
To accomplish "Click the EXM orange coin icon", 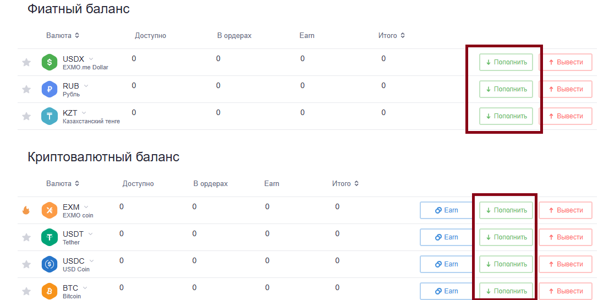I will (50, 210).
